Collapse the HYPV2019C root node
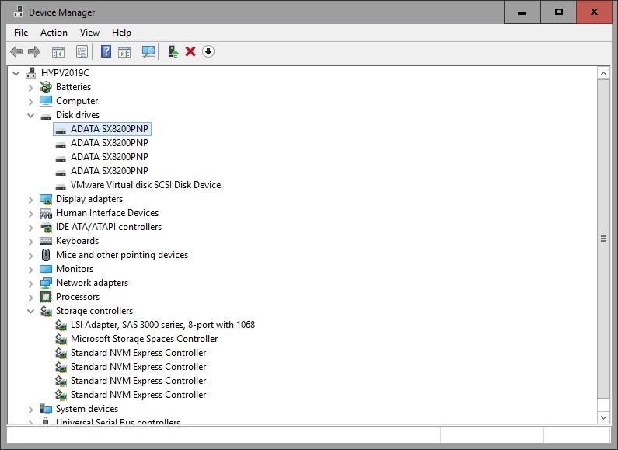The height and width of the screenshot is (450, 618). click(x=16, y=73)
